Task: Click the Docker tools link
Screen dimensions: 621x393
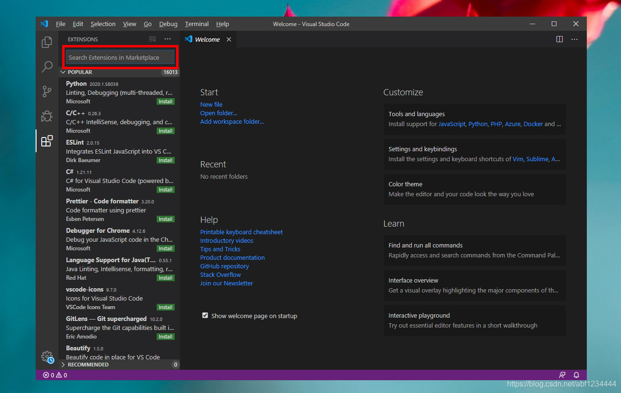Action: [533, 124]
